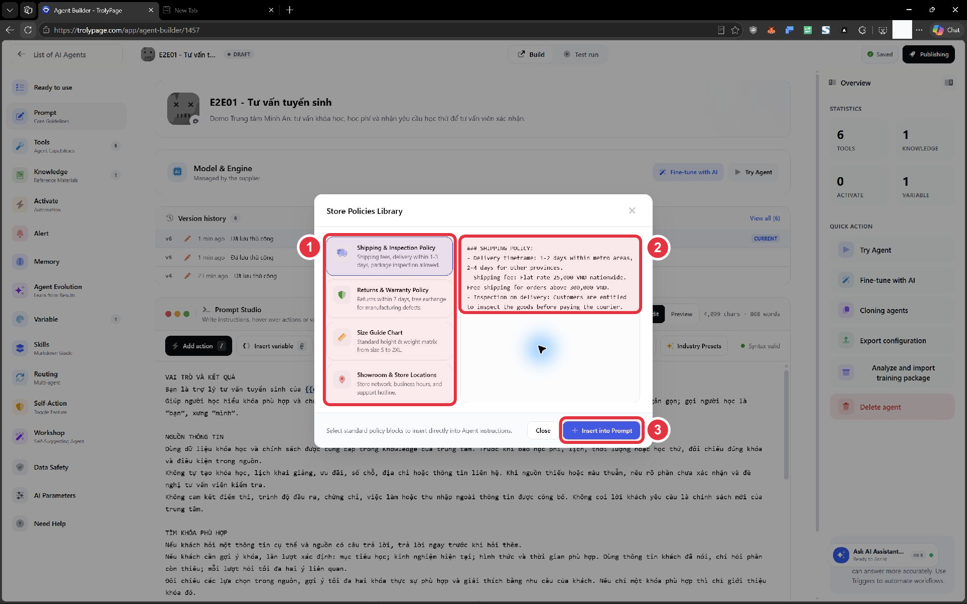Click the Workshop wand icon in the sidebar
967x604 pixels.
click(x=20, y=436)
